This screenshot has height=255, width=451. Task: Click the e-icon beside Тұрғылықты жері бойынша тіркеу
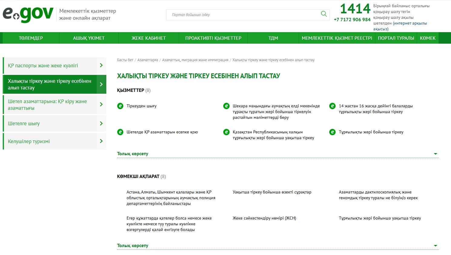click(x=332, y=132)
